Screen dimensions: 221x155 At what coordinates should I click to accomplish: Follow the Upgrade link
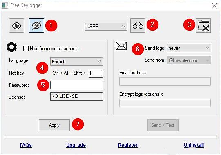(x=76, y=145)
